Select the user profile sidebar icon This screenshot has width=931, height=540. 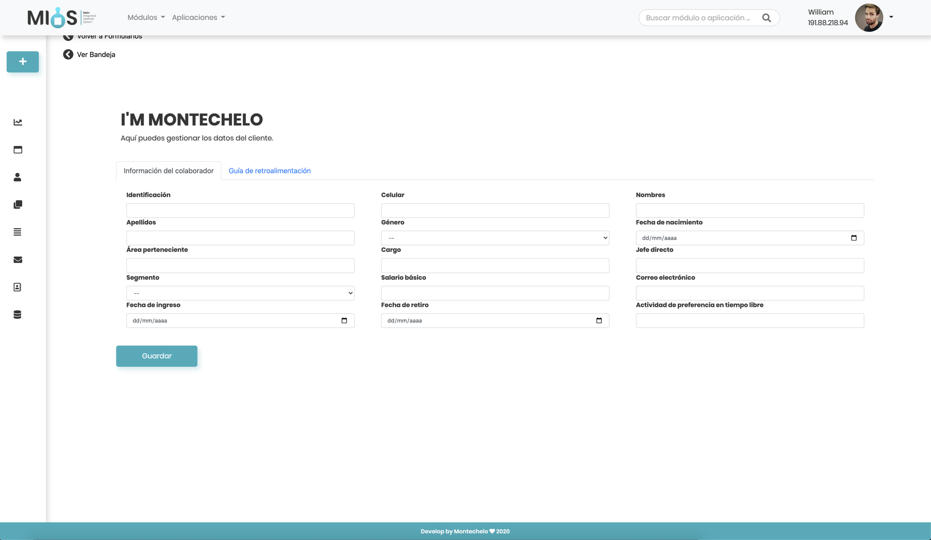[18, 177]
